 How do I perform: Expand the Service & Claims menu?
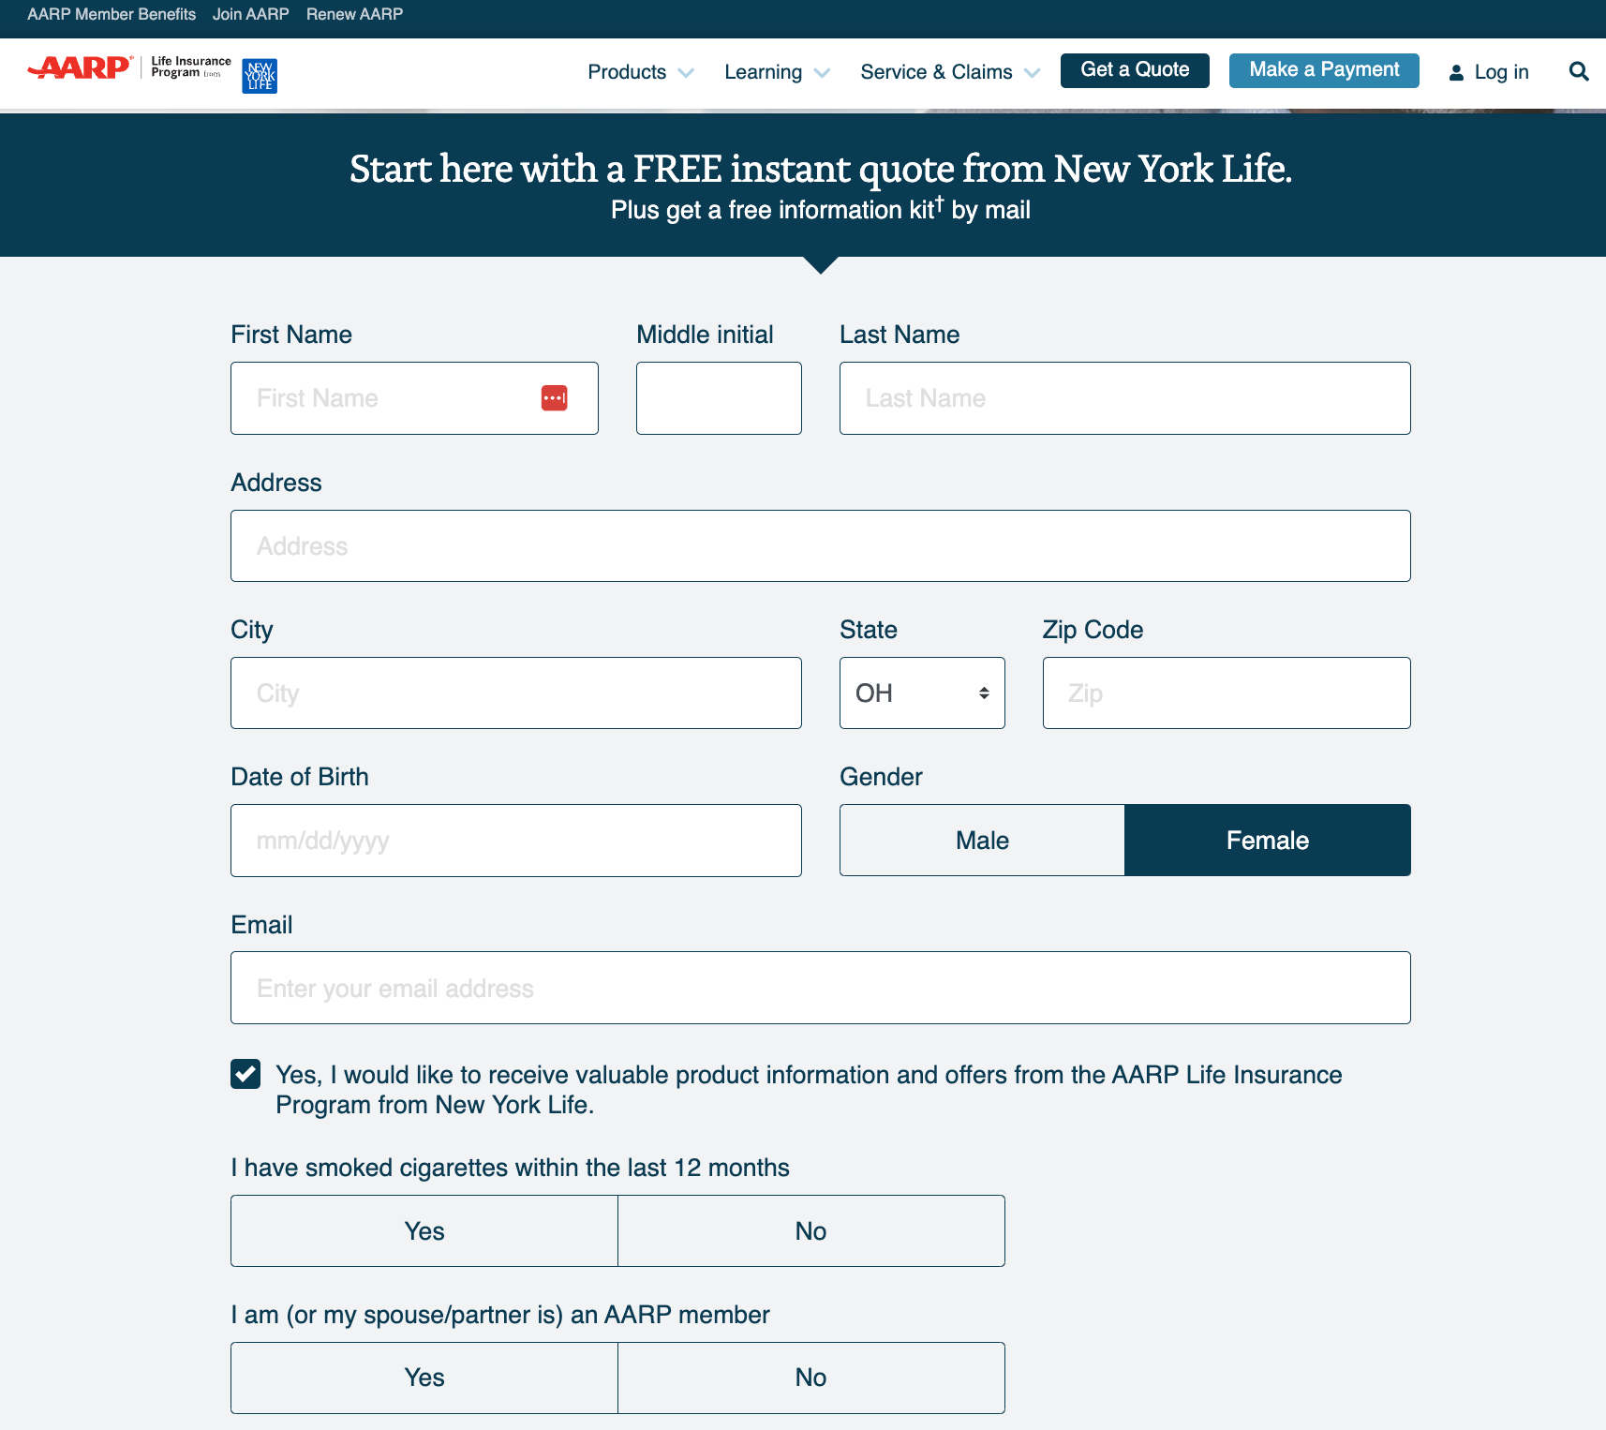click(950, 72)
